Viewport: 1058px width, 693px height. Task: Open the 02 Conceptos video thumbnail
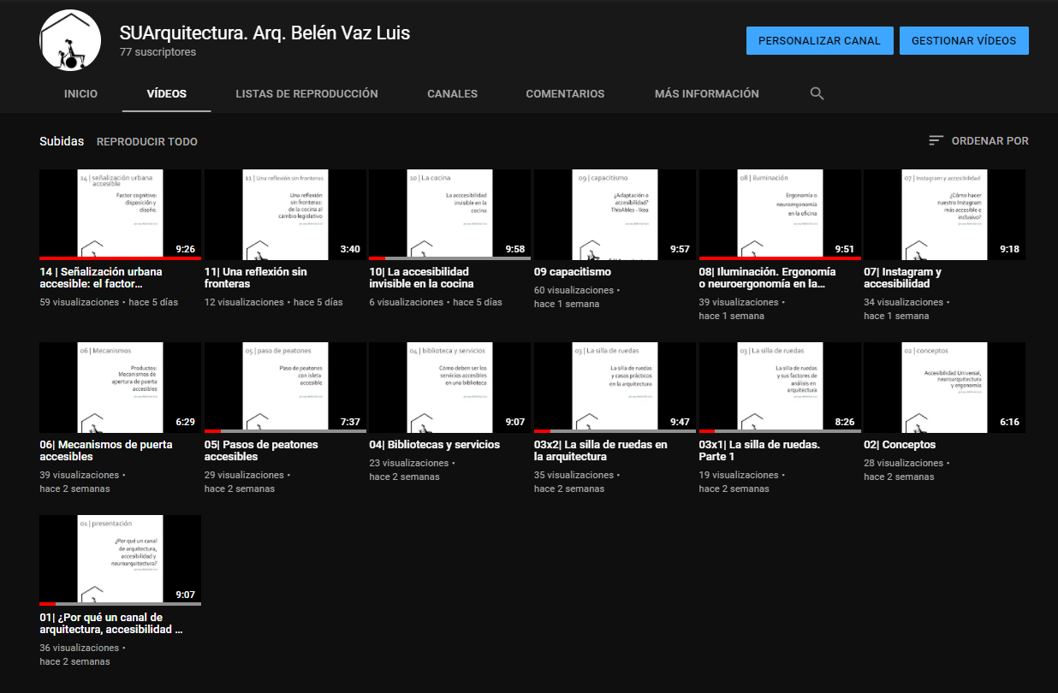pyautogui.click(x=944, y=387)
